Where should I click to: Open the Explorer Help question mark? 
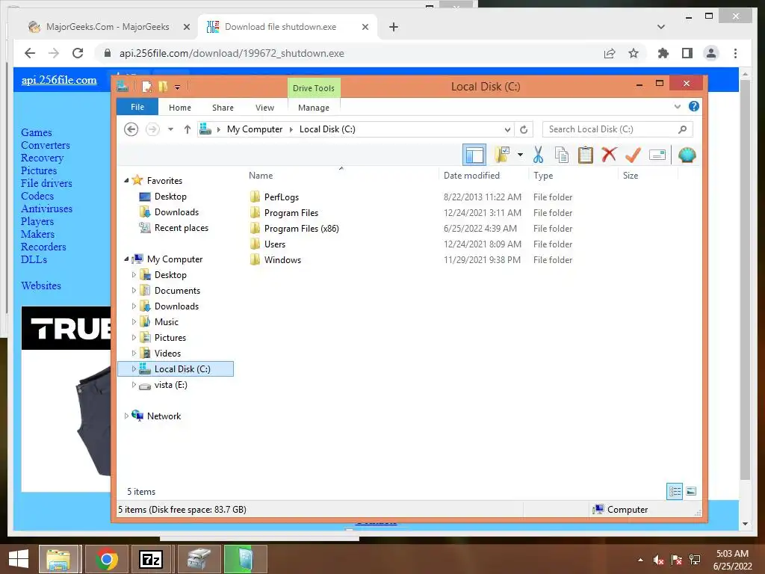coord(694,106)
